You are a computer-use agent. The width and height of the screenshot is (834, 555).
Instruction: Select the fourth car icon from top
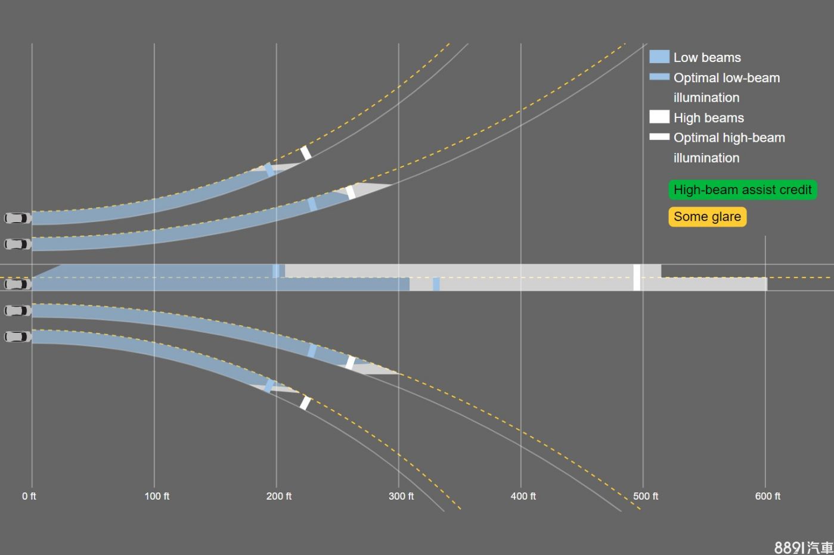(x=17, y=311)
